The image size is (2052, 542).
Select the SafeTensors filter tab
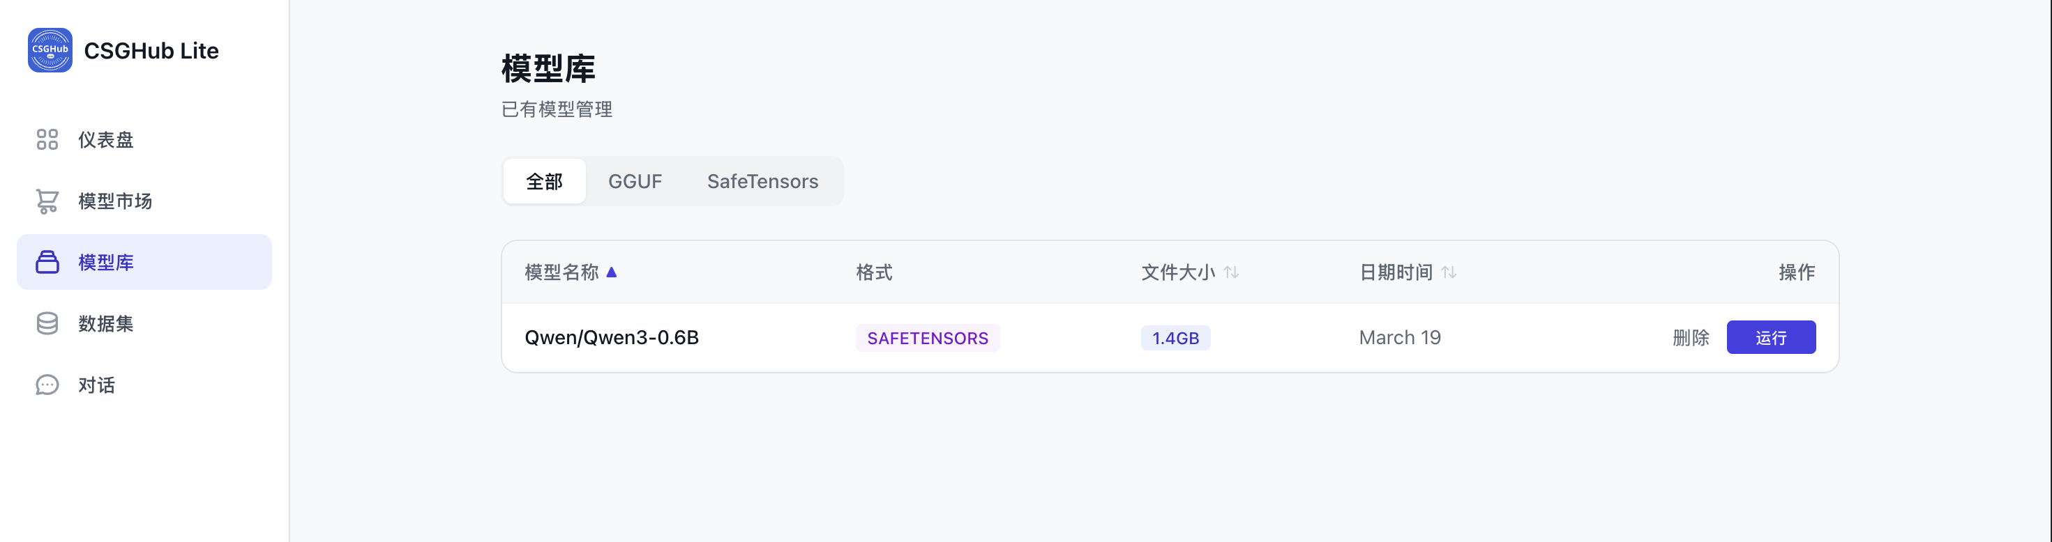(x=762, y=181)
